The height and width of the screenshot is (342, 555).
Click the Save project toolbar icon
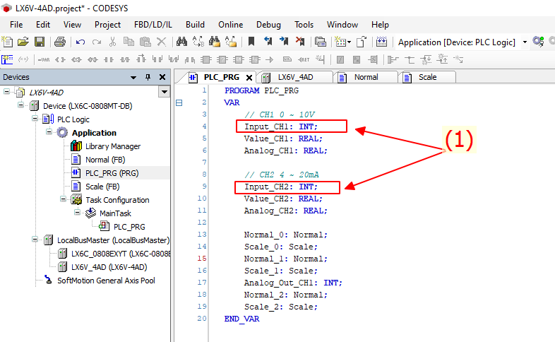[40, 42]
